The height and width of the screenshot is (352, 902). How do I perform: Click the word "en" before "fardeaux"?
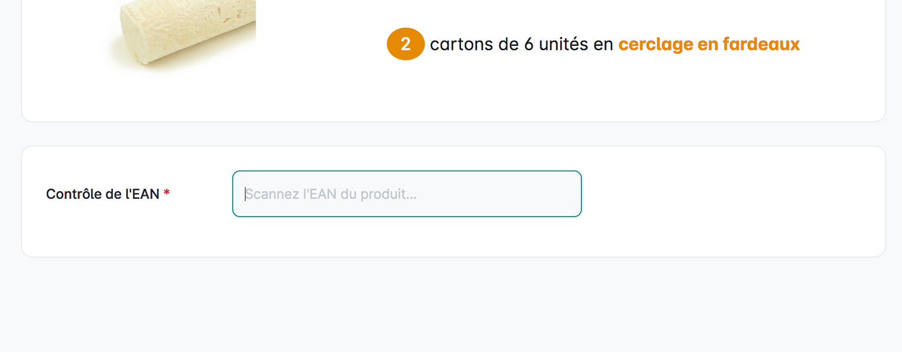click(708, 44)
